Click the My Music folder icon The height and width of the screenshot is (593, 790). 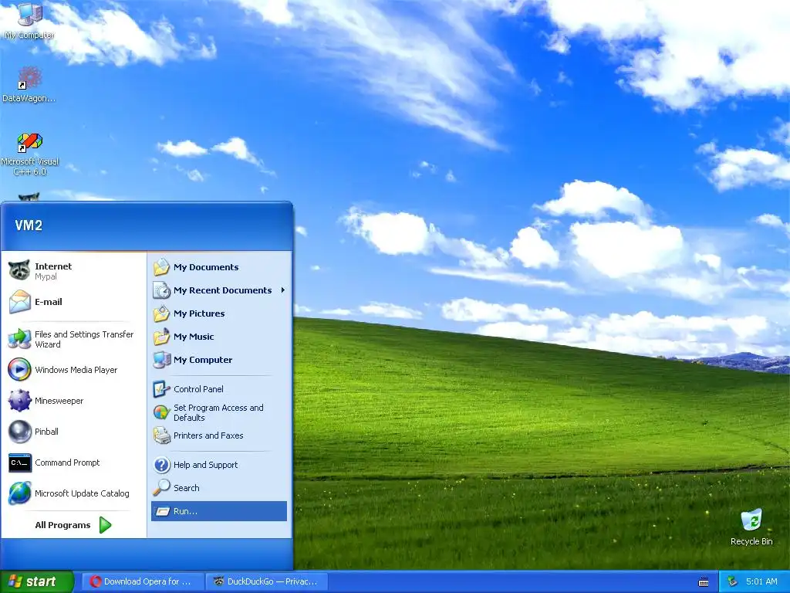click(x=162, y=337)
